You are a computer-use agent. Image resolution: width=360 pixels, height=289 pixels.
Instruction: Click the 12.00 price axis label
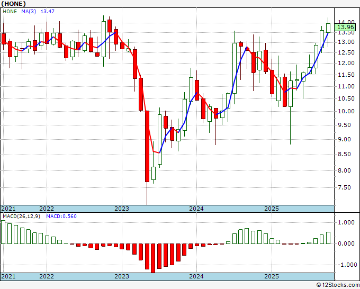[346, 63]
